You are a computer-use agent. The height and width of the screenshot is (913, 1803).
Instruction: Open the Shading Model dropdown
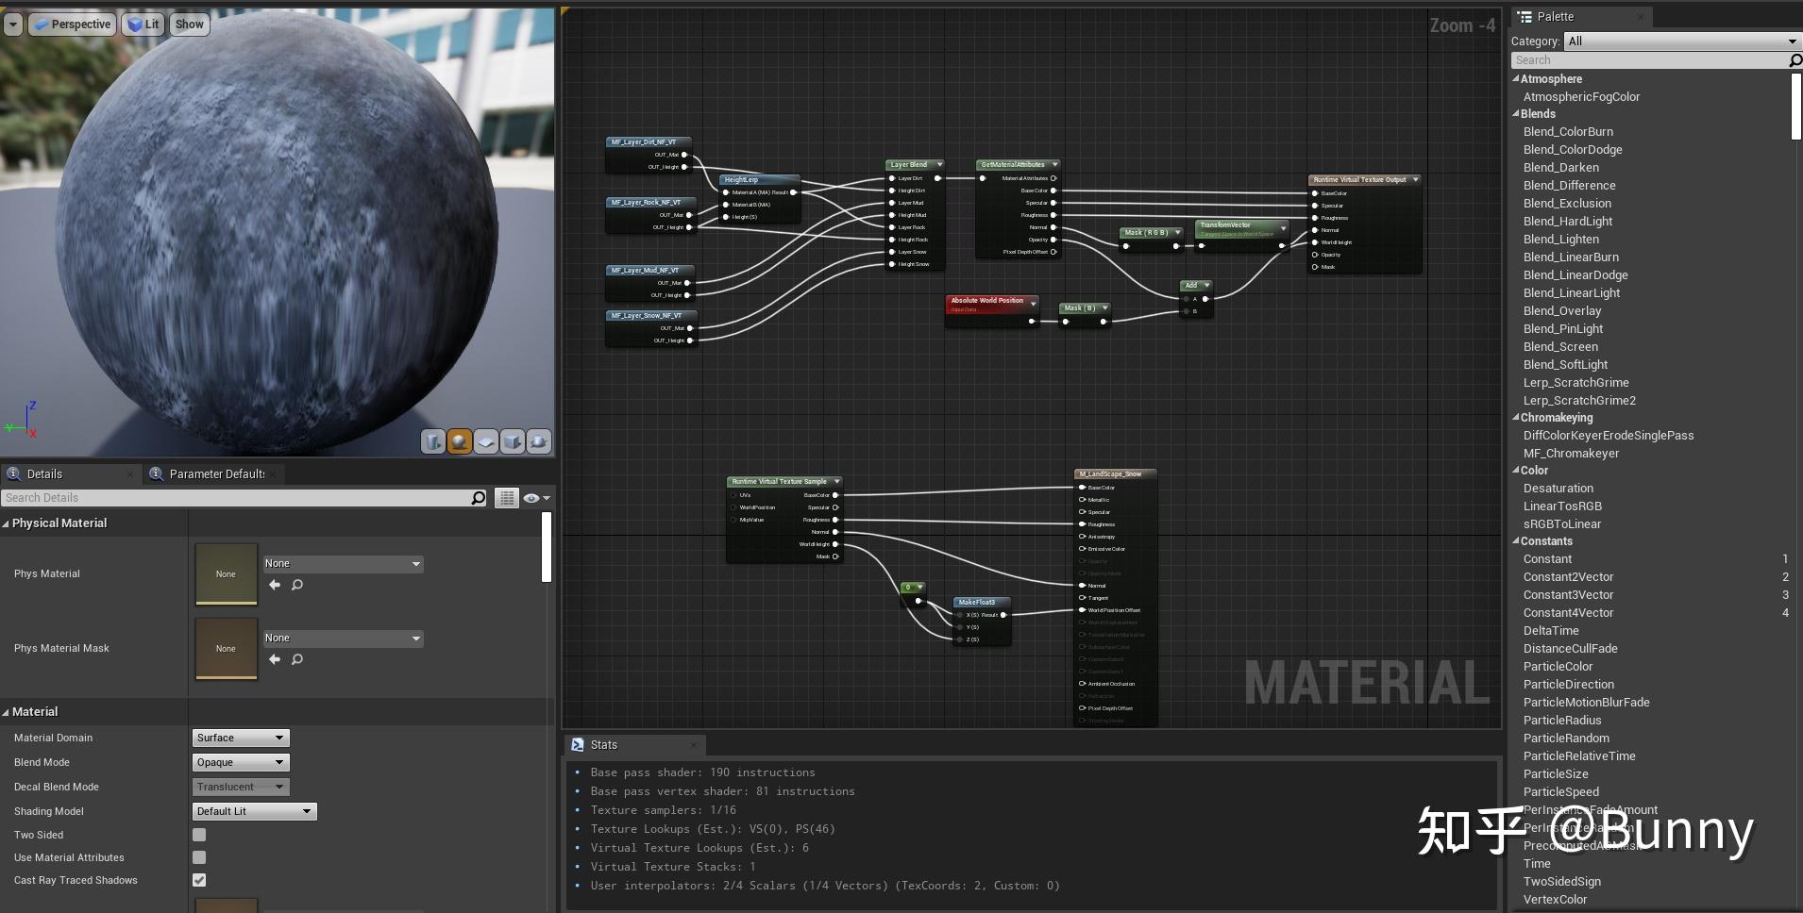click(253, 810)
